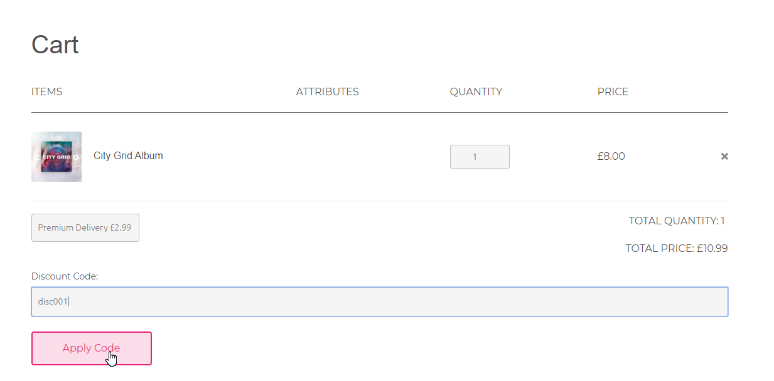Click the City Grid album cover thumbnail
This screenshot has width=774, height=381.
pos(56,157)
